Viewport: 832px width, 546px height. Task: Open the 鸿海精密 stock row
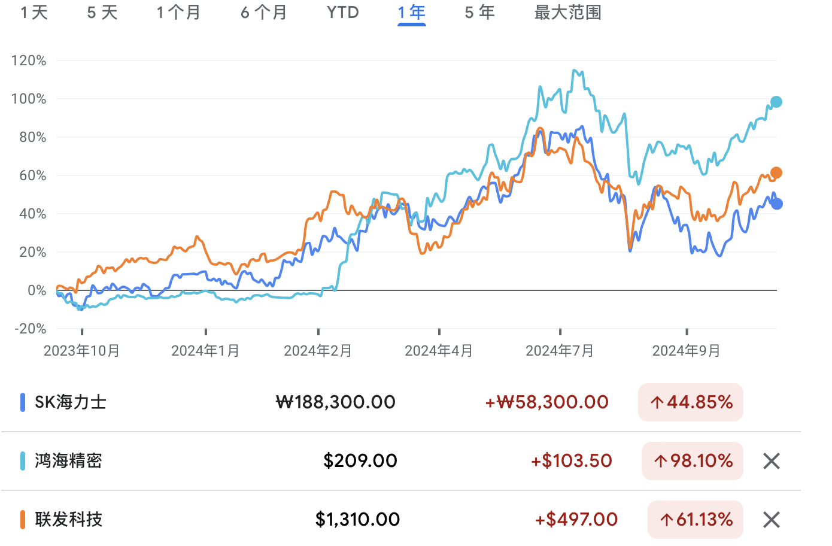coord(401,461)
